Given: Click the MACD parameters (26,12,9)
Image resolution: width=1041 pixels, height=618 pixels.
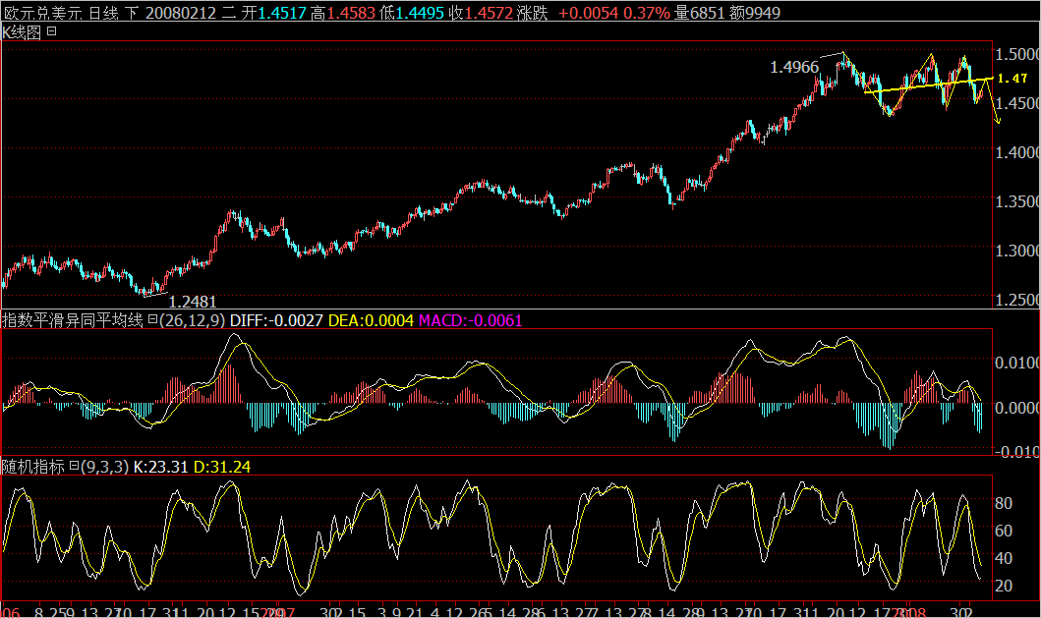Looking at the screenshot, I should pyautogui.click(x=192, y=320).
